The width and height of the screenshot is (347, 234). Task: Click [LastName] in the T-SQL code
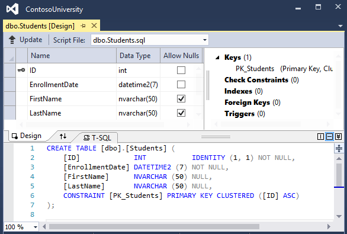click(x=84, y=186)
